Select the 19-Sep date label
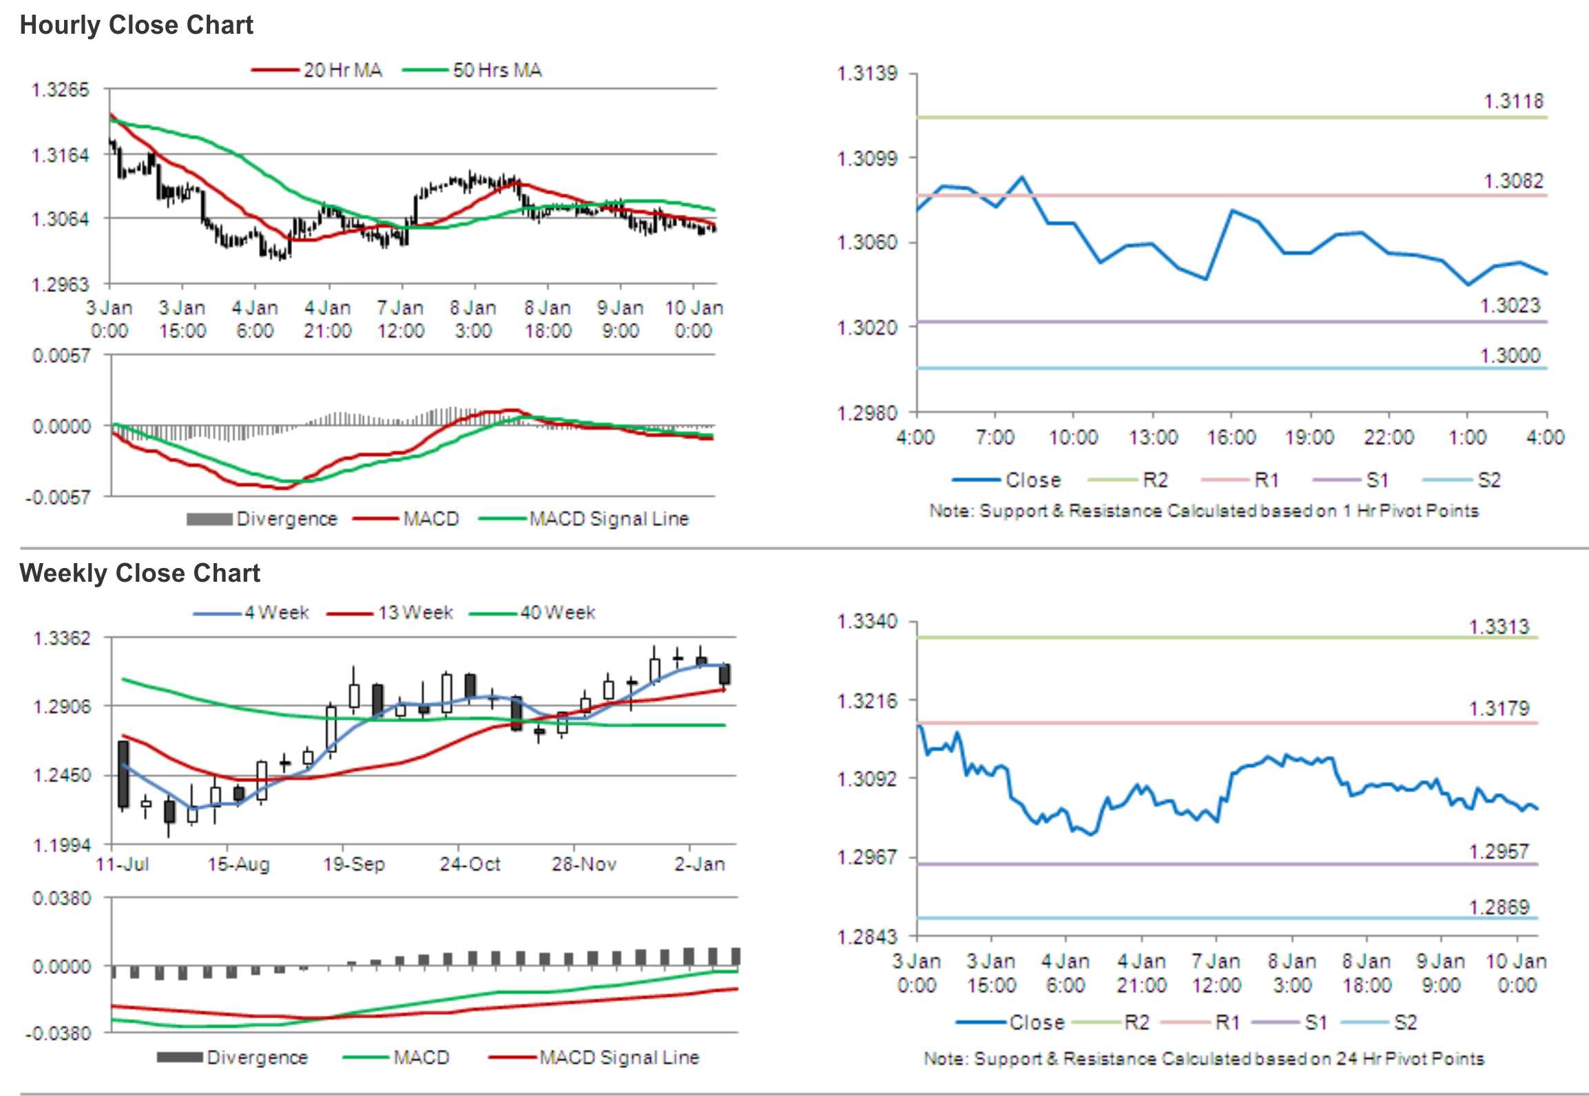The height and width of the screenshot is (1096, 1589). [x=354, y=865]
